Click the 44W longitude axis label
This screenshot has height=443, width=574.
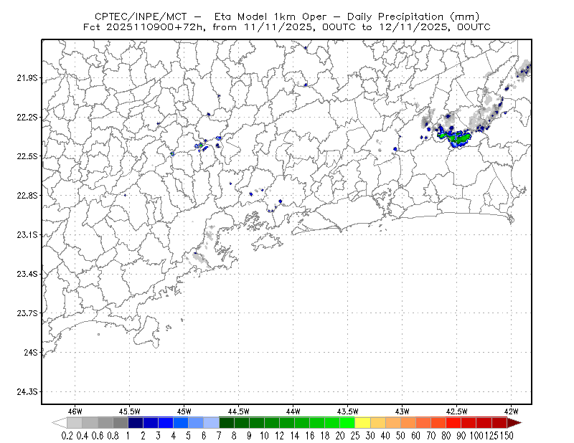[293, 411]
